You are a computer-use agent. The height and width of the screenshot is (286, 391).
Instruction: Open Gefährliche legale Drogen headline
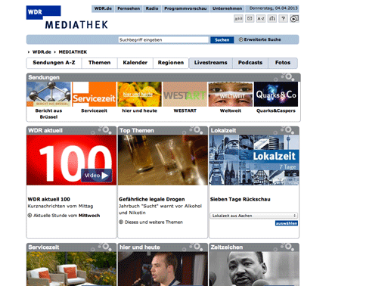152,199
